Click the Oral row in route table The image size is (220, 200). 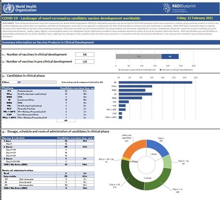click(48, 173)
